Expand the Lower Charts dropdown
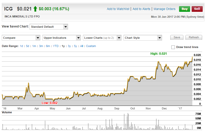 [x=102, y=38]
